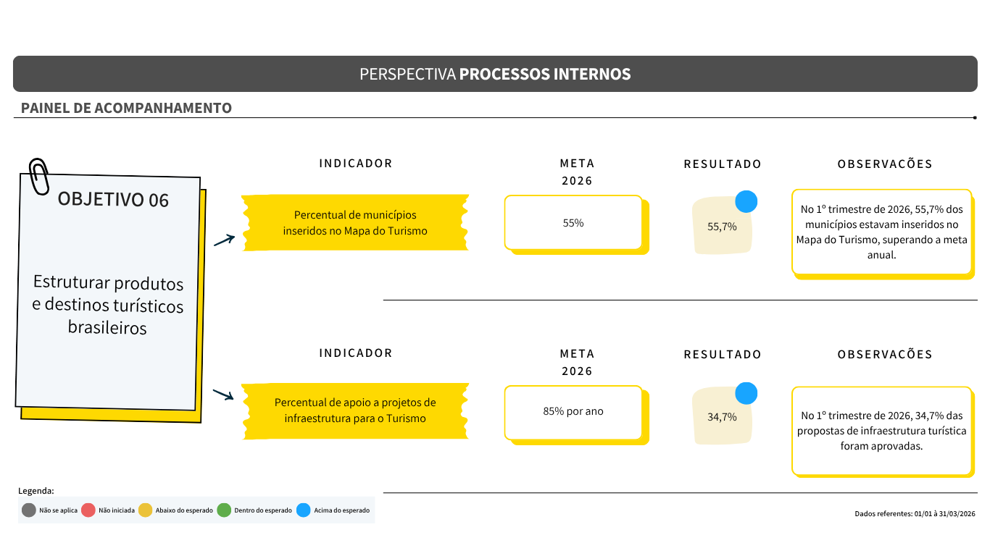The width and height of the screenshot is (990, 556).
Task: Click the 'Percentual de municípios inseridos' indicator banner
Action: (x=355, y=223)
